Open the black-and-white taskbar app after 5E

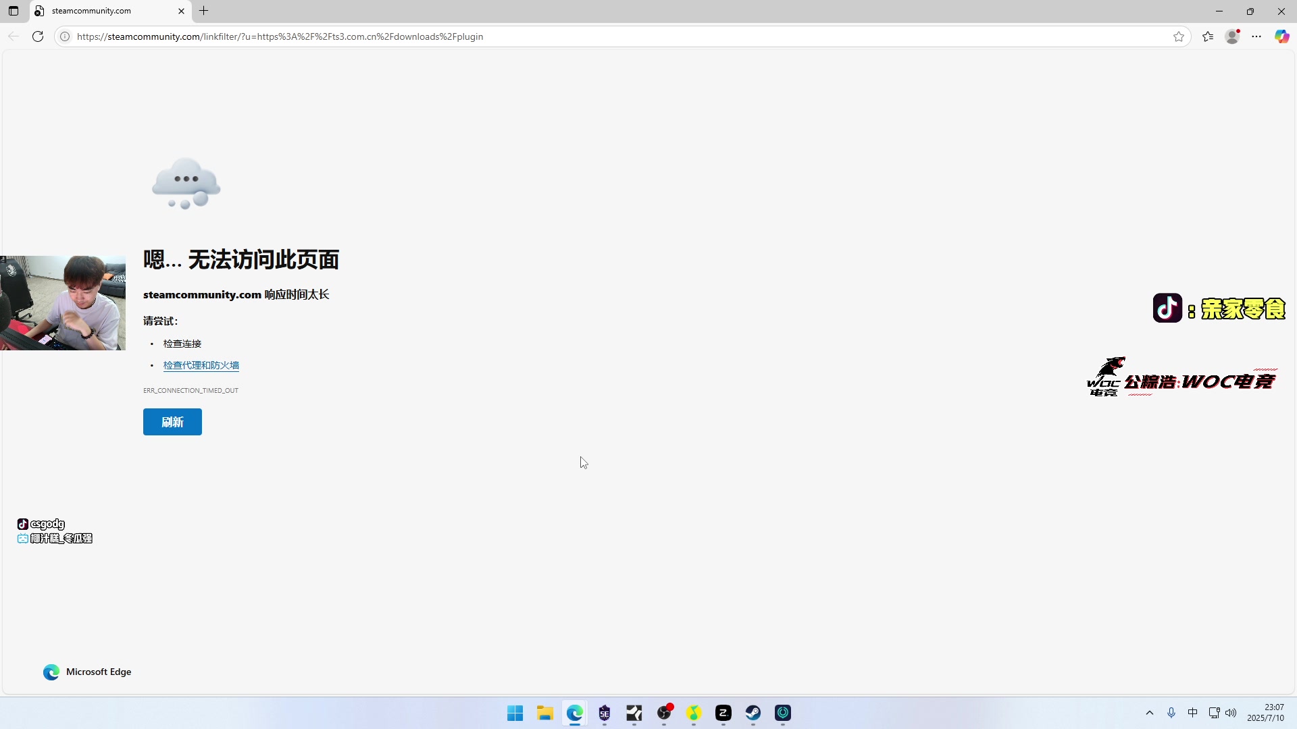(x=634, y=713)
